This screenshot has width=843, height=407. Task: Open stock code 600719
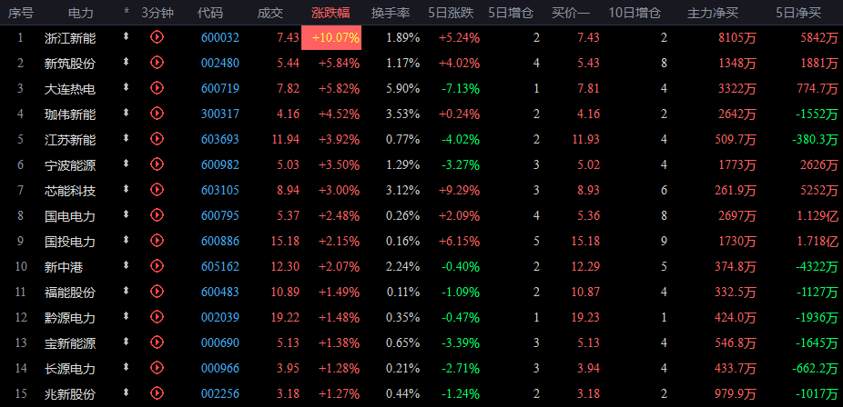(x=220, y=88)
